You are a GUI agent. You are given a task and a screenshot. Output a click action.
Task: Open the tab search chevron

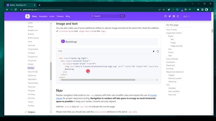(x=192, y=4)
